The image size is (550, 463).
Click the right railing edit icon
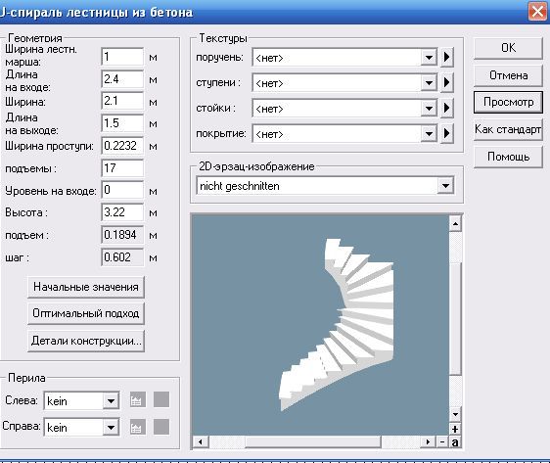click(x=138, y=427)
